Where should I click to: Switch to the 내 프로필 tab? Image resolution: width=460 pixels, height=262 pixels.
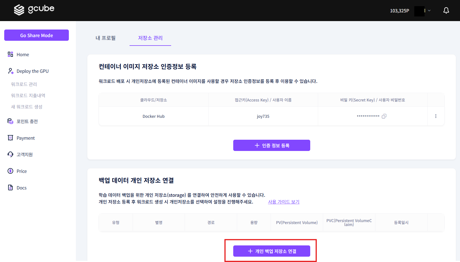coord(105,38)
